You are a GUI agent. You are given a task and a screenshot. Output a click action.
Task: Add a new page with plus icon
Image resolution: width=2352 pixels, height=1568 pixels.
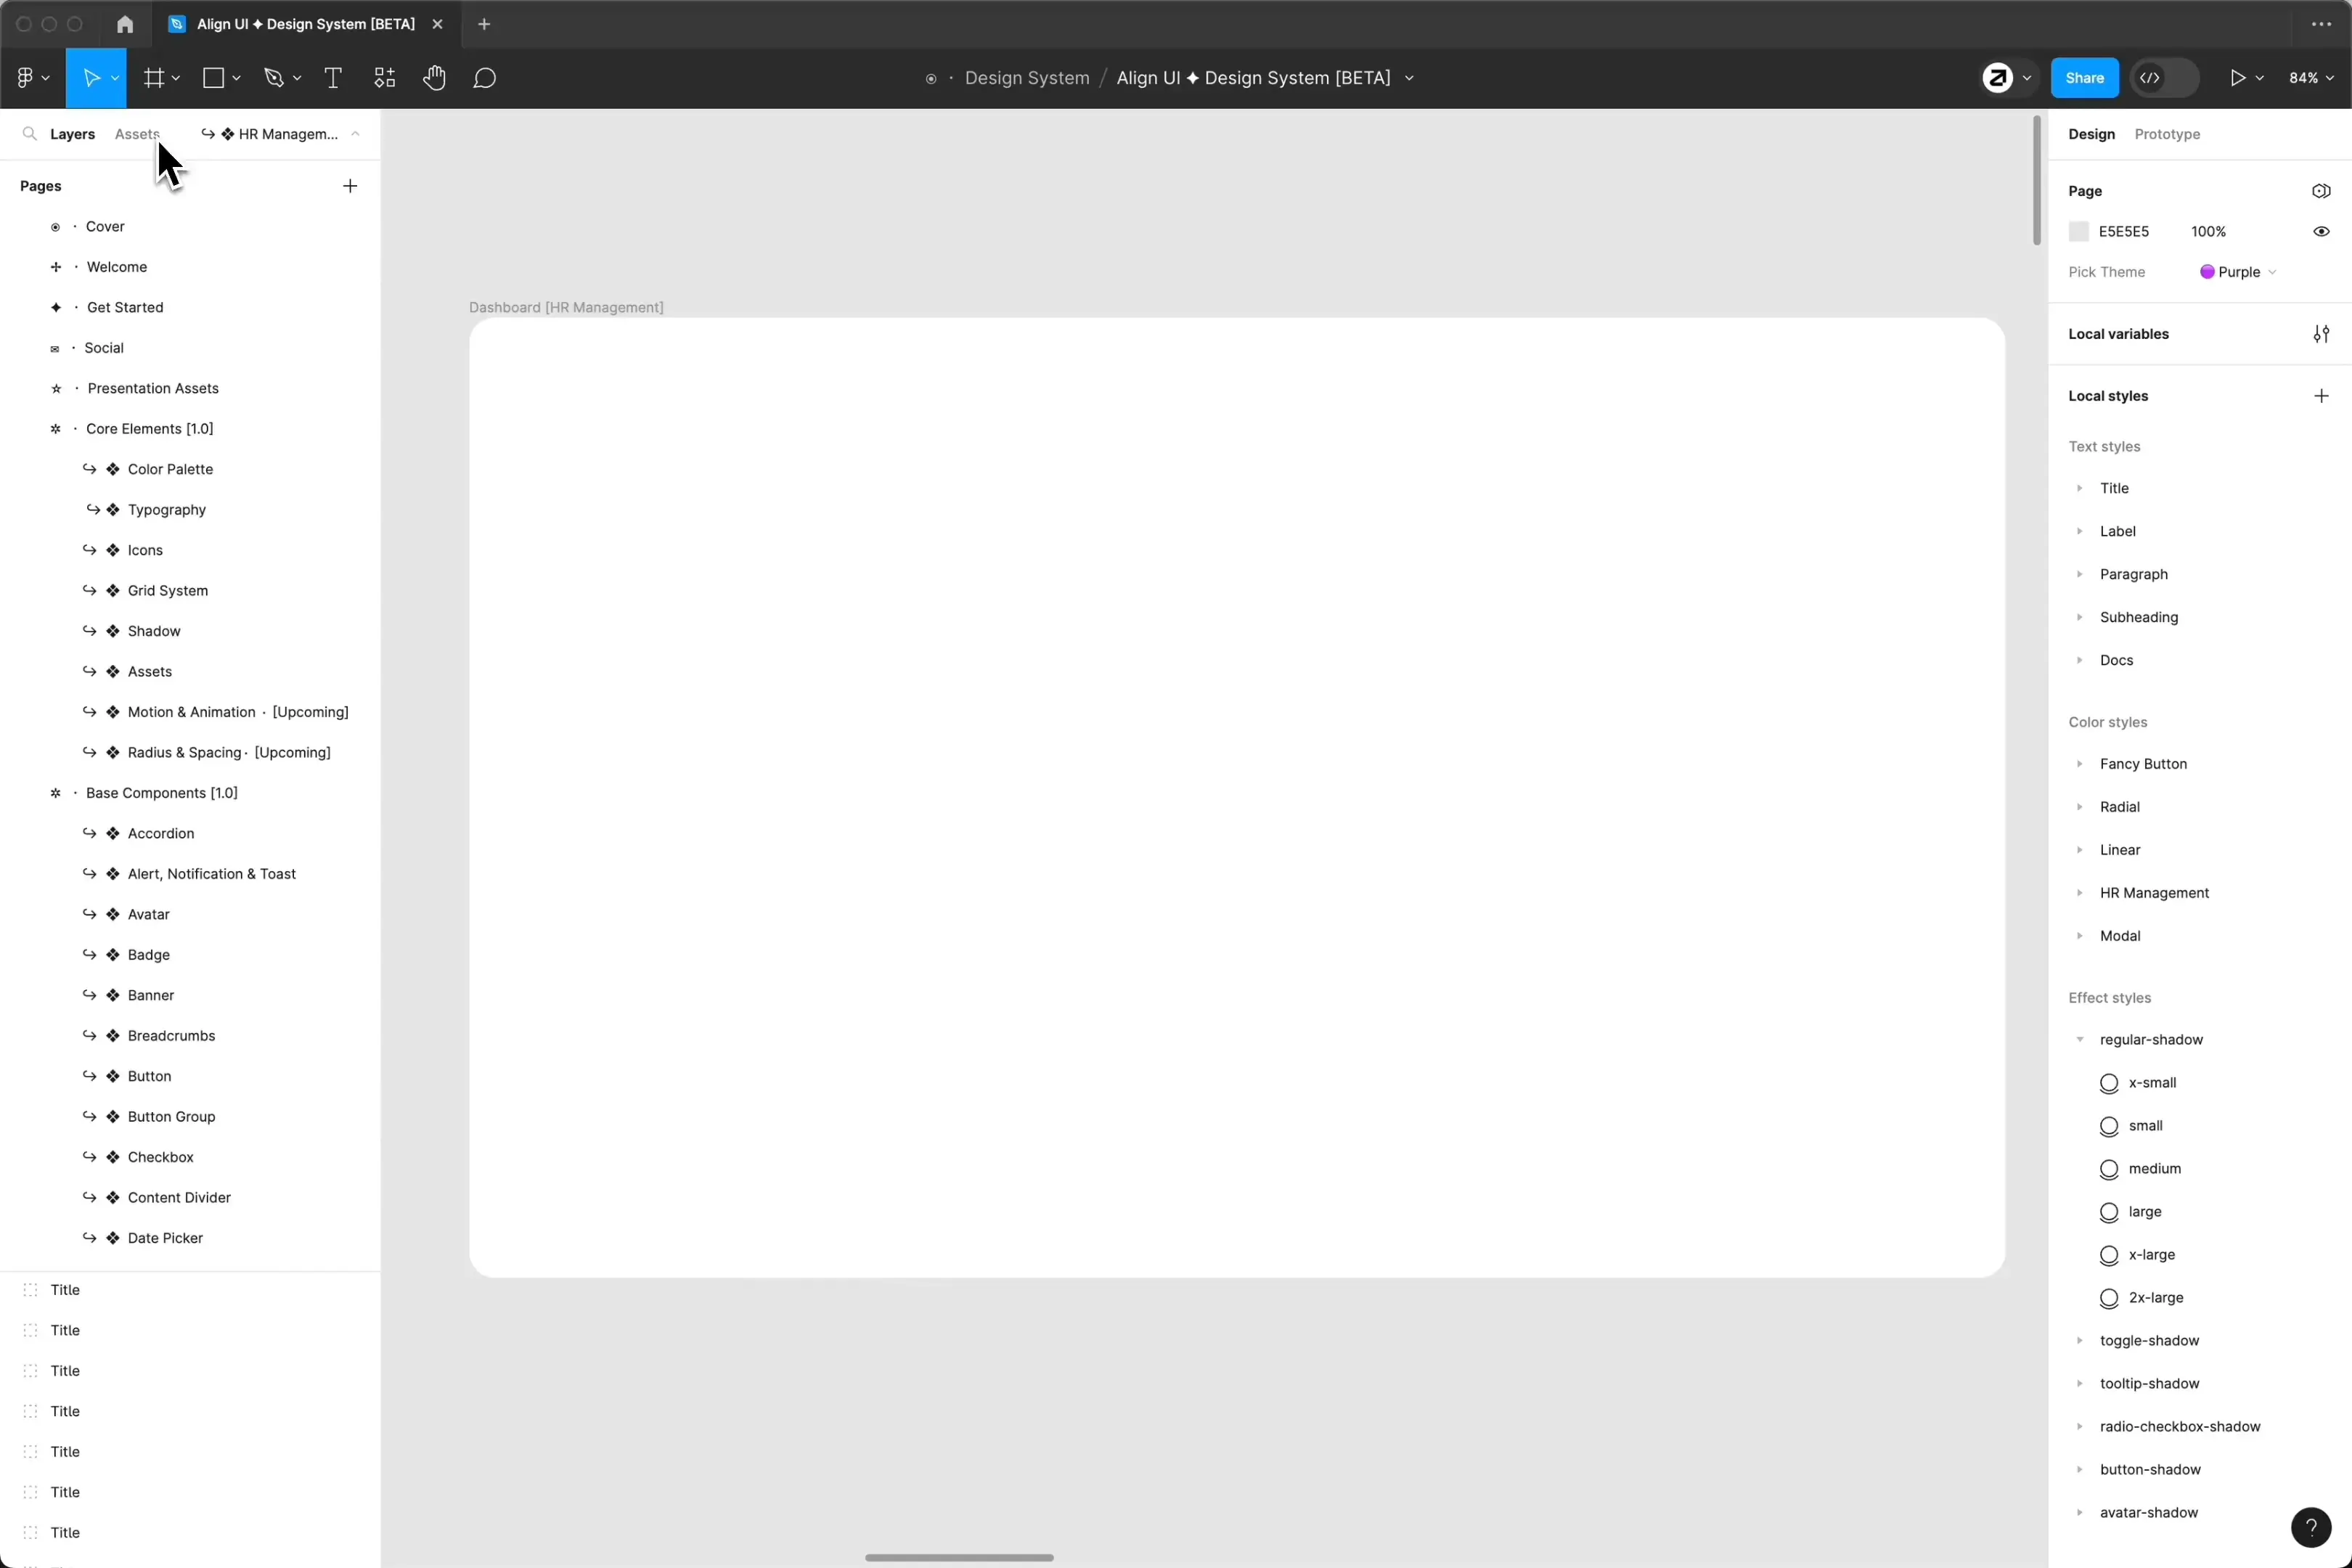350,186
